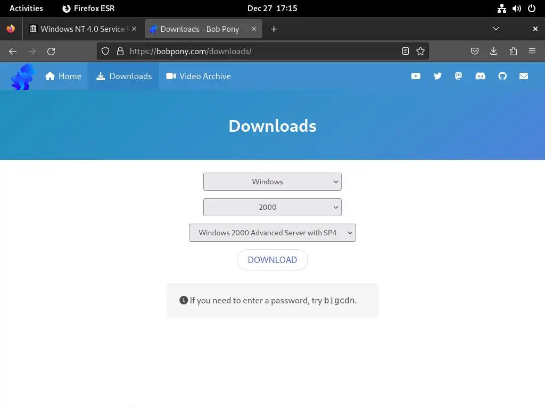The height and width of the screenshot is (408, 545).
Task: Click the address bar URL field
Action: click(262, 52)
